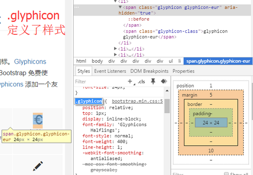Click the styles pane scrollbar thumb
Viewport: 253px width, 175px height.
coord(167,106)
